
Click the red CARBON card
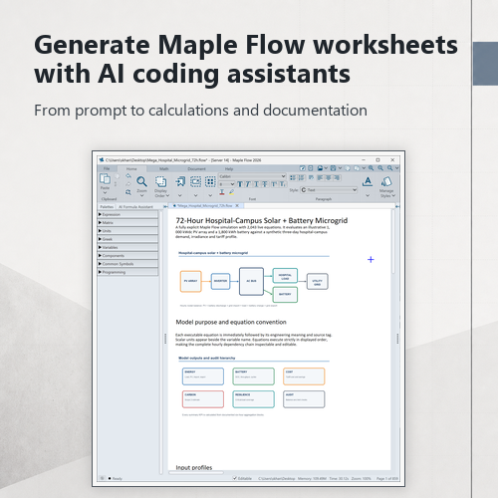(203, 399)
